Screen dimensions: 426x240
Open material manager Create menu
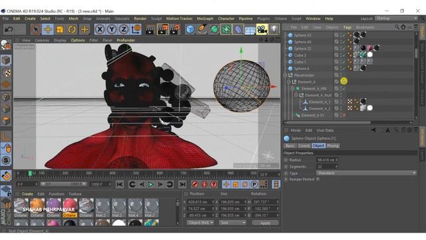click(x=27, y=194)
